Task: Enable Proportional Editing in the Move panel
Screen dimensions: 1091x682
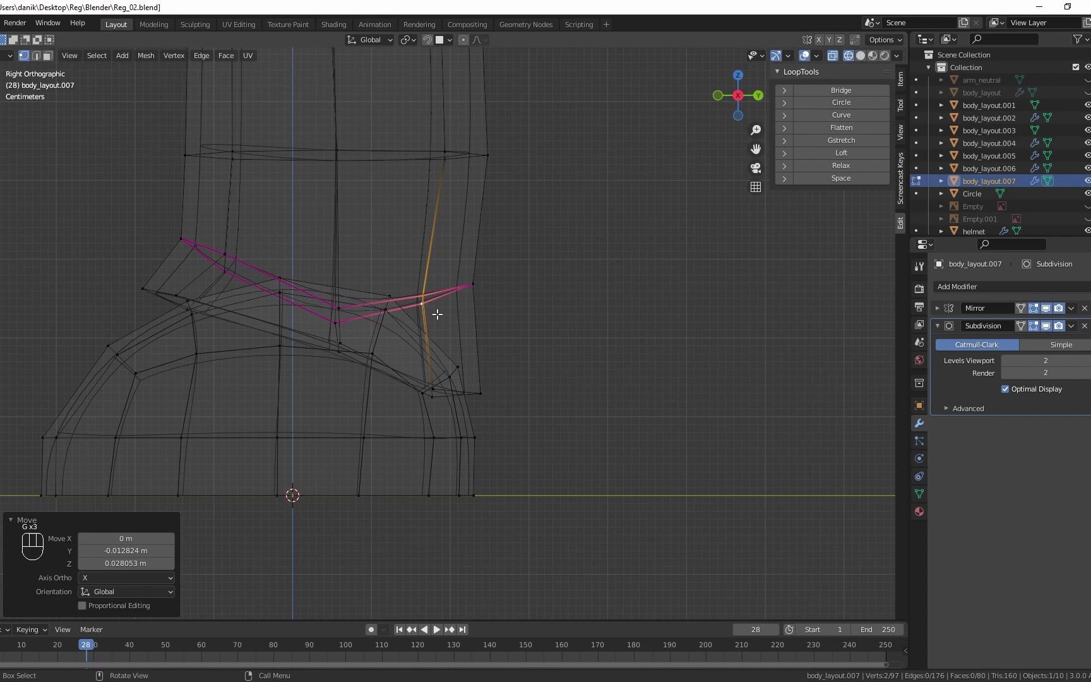Action: click(x=81, y=606)
